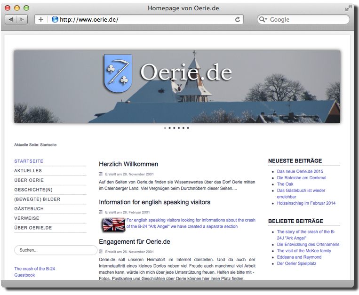Select the second slideshow dot indicator
The height and width of the screenshot is (295, 359).
pyautogui.click(x=170, y=128)
